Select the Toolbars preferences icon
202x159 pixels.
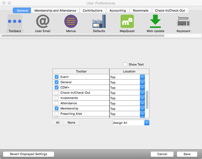pyautogui.click(x=15, y=22)
